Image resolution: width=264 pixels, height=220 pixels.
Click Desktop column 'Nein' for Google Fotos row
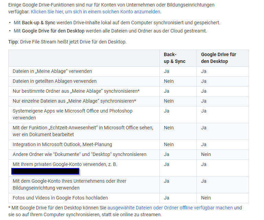(206, 198)
